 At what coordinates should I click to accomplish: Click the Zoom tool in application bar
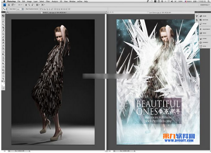pyautogui.click(x=29, y=5)
